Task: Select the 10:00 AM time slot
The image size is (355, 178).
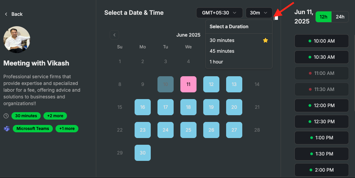Action: click(321, 41)
